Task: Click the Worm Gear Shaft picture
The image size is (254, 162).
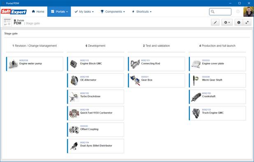Action: [196, 80]
